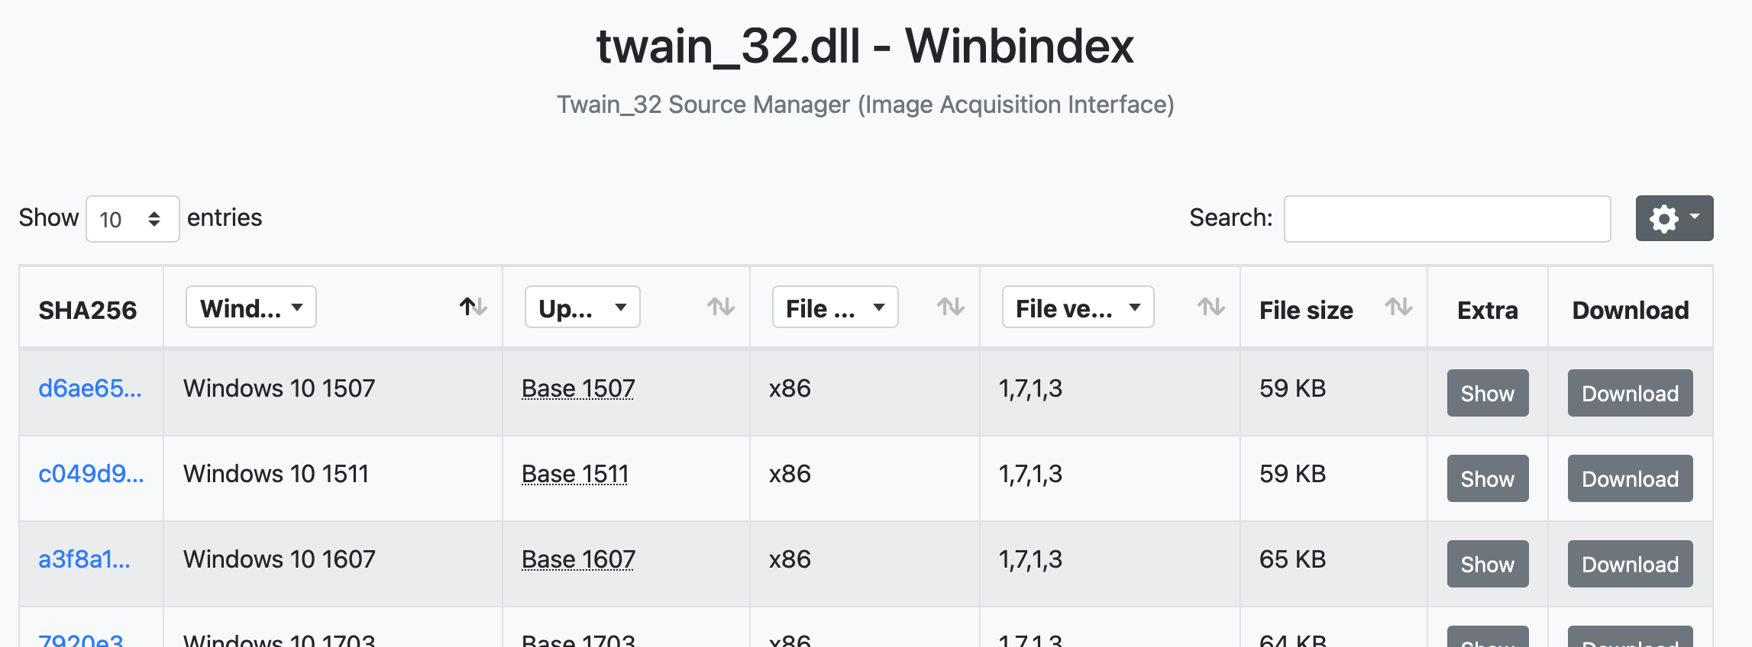Expand the File arch filter dropdown

coord(835,307)
